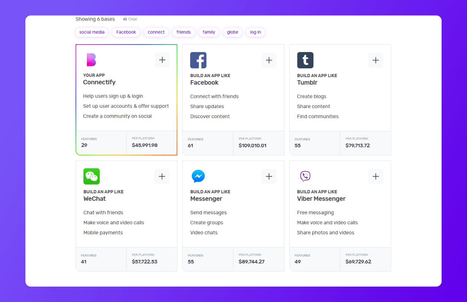
Task: Open the Tumblr card title
Action: click(307, 83)
